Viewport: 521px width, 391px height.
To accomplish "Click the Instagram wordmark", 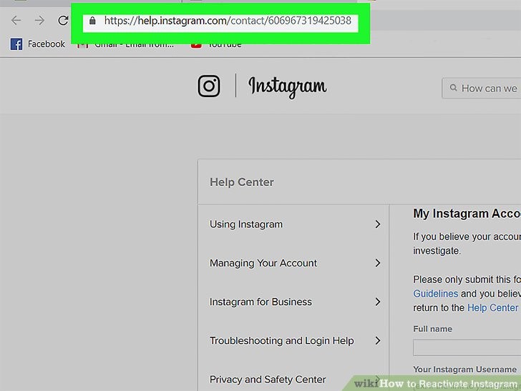I will pos(288,86).
